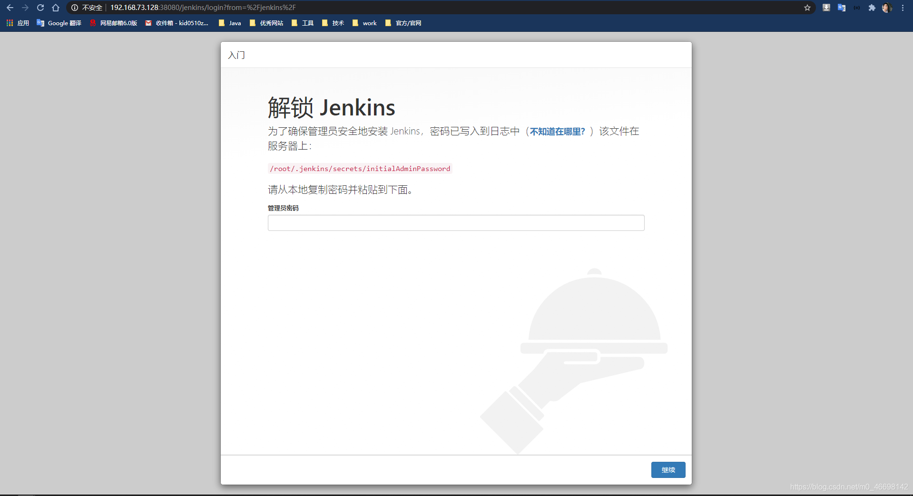
Task: Open the 工具 bookmark folder
Action: coord(303,23)
